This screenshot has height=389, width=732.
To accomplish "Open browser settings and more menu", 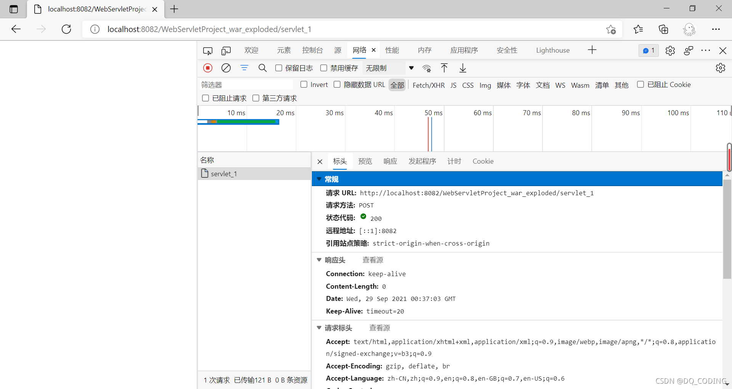I will pos(716,29).
